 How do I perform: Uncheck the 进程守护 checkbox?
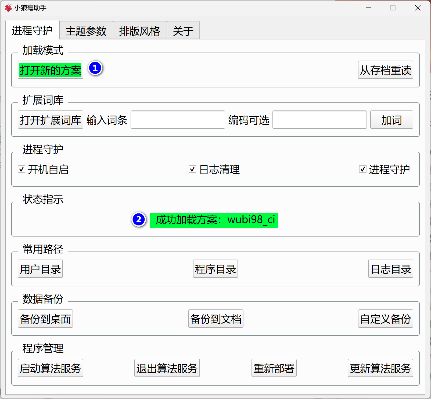click(x=362, y=169)
